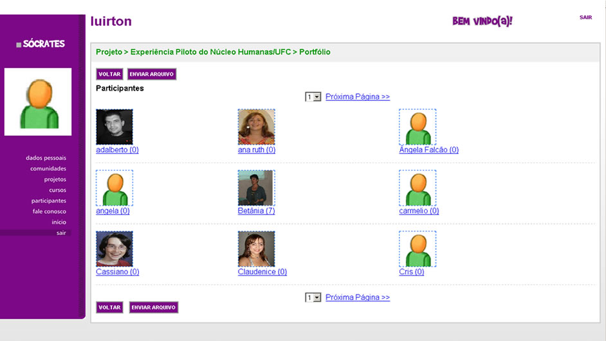Viewport: 606px width, 341px height.
Task: Click the large user avatar in sidebar
Action: (x=38, y=102)
